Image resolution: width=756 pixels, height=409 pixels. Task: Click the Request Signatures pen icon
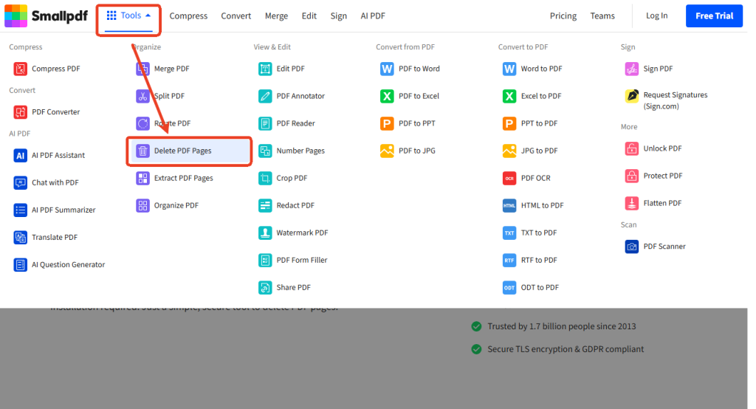tap(632, 96)
